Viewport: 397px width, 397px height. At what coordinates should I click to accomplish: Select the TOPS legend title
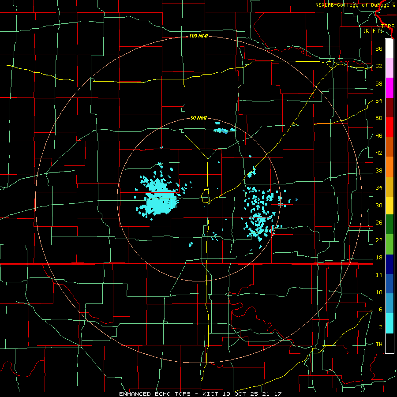pyautogui.click(x=388, y=26)
